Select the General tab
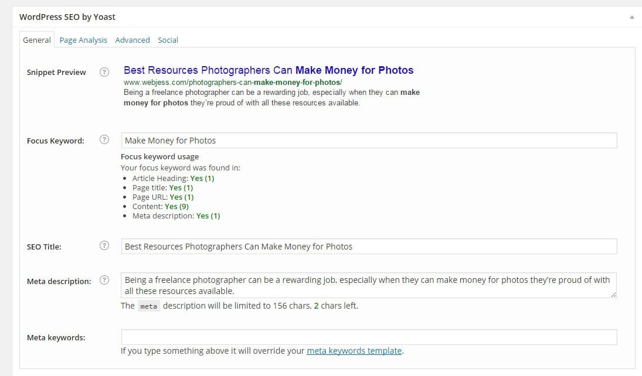Screen dimensions: 642x376 click(x=37, y=40)
